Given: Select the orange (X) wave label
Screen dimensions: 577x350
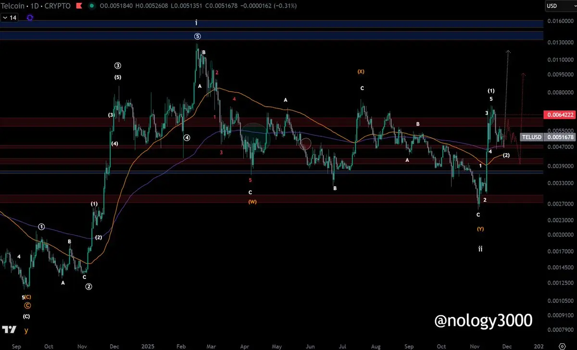Looking at the screenshot, I should 361,72.
